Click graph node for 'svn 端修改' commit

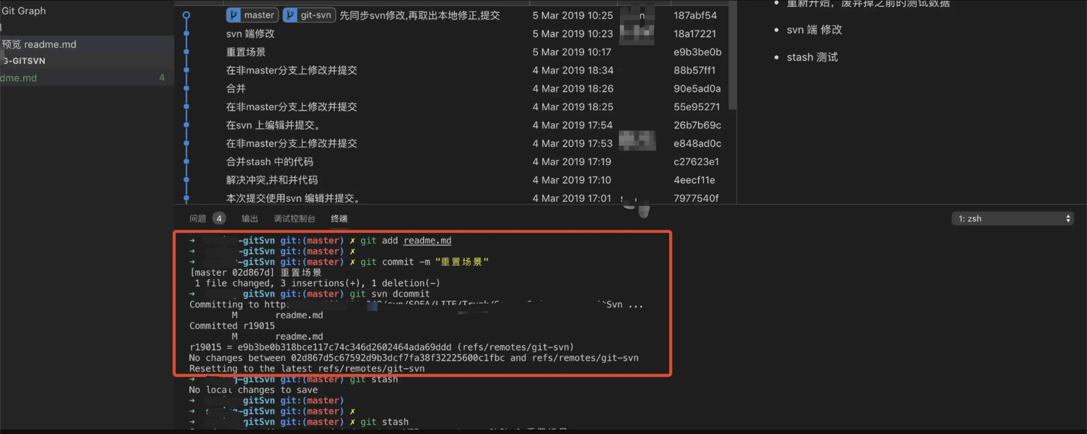pos(186,34)
